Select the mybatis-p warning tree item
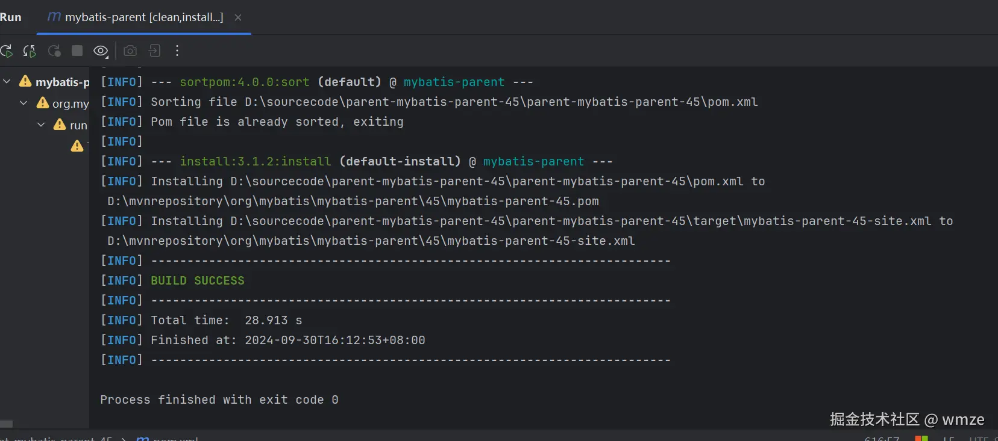998x441 pixels. coord(61,82)
